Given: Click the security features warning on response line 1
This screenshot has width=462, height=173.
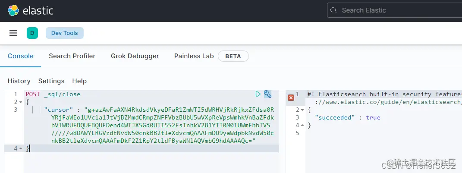Looking at the screenshot, I should click(x=384, y=94).
